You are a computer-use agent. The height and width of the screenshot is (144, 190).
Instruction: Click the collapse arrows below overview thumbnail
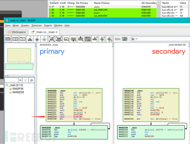(7, 76)
